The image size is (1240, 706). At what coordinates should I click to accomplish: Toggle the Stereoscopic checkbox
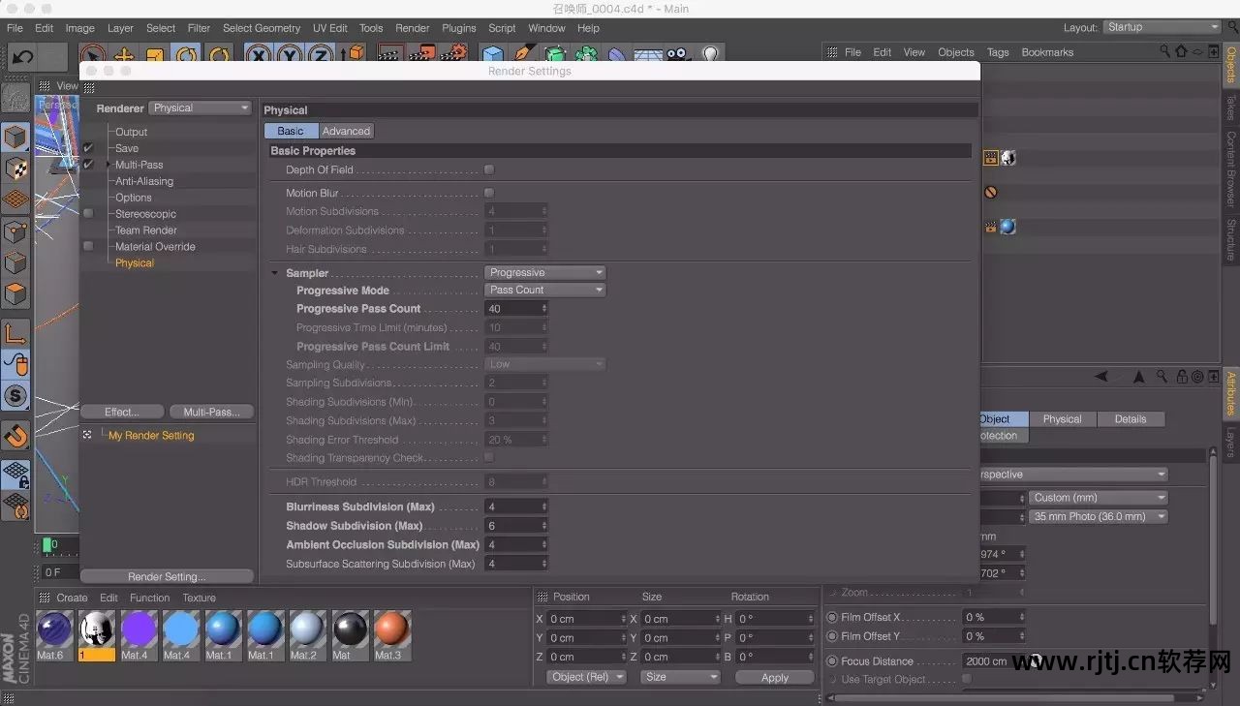(88, 214)
